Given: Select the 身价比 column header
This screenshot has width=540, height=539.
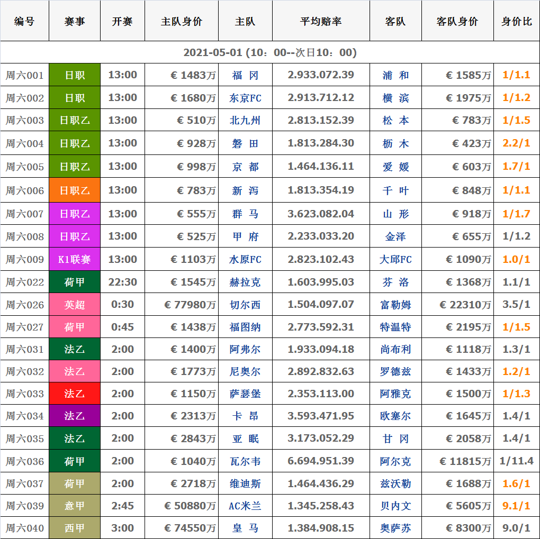Looking at the screenshot, I should pyautogui.click(x=516, y=21).
